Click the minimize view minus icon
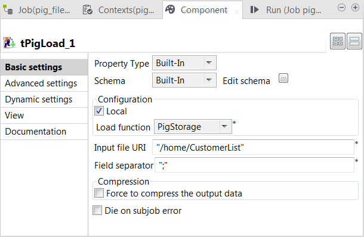This screenshot has height=237, width=364. pos(341,8)
